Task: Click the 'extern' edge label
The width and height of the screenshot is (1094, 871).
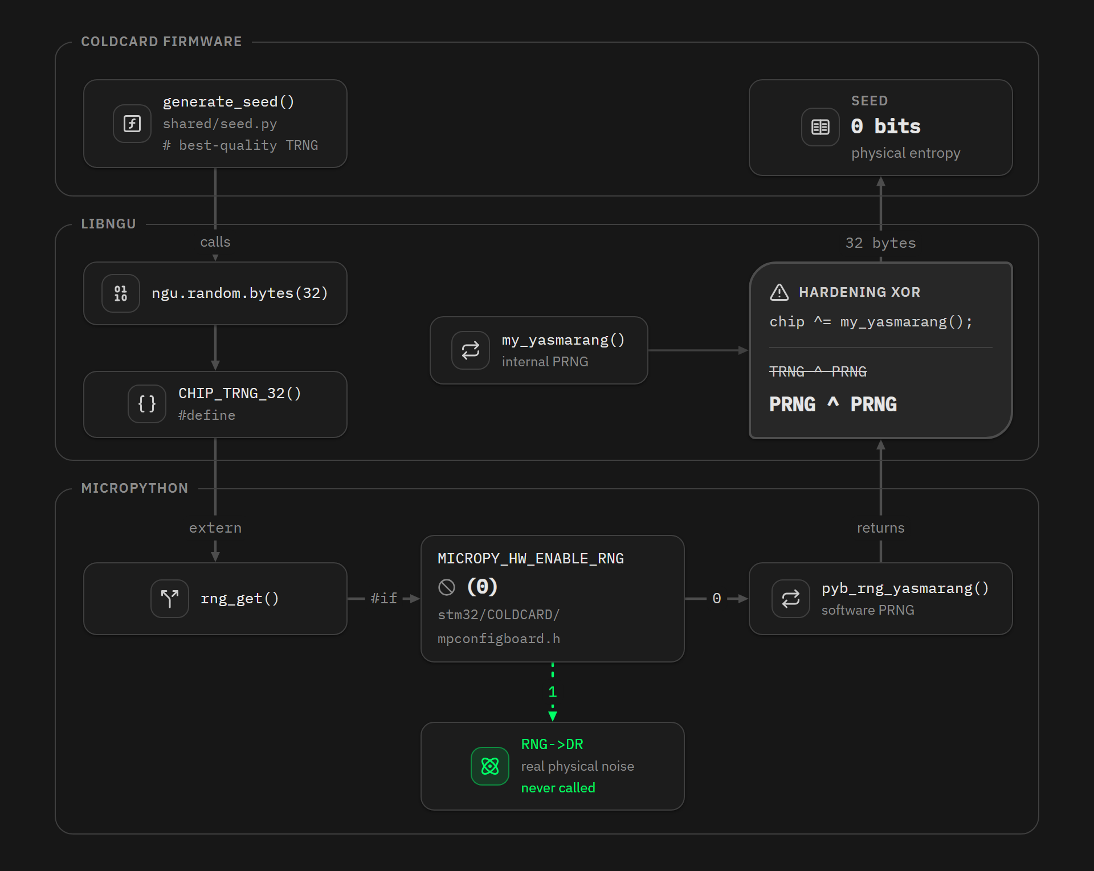Action: pos(215,528)
